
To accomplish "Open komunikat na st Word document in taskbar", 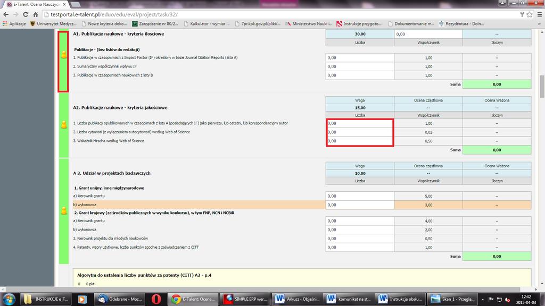I will (x=349, y=299).
